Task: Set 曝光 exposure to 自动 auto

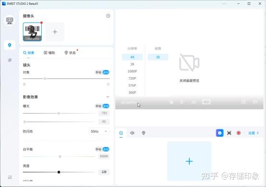Action: click(x=106, y=106)
